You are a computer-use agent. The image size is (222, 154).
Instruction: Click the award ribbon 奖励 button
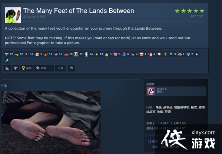point(27,68)
